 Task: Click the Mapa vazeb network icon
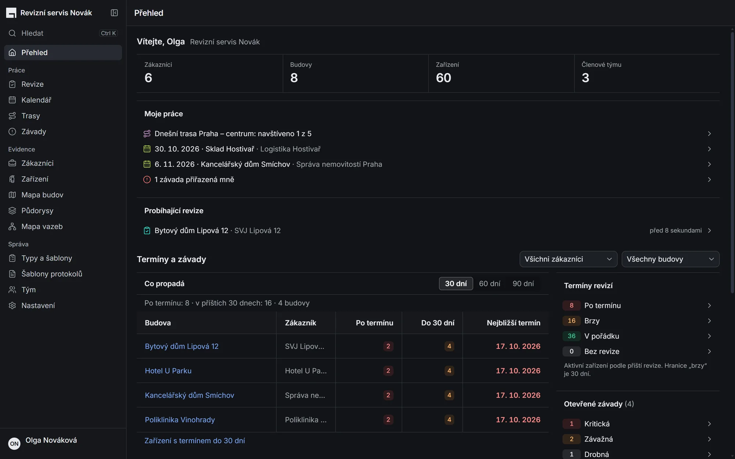click(x=12, y=227)
